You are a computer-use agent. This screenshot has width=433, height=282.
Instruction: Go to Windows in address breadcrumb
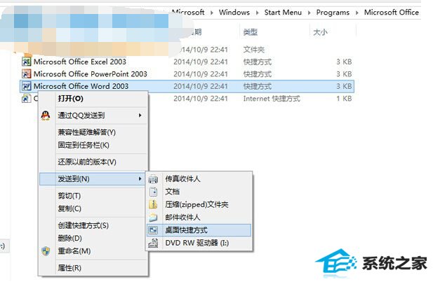[234, 13]
